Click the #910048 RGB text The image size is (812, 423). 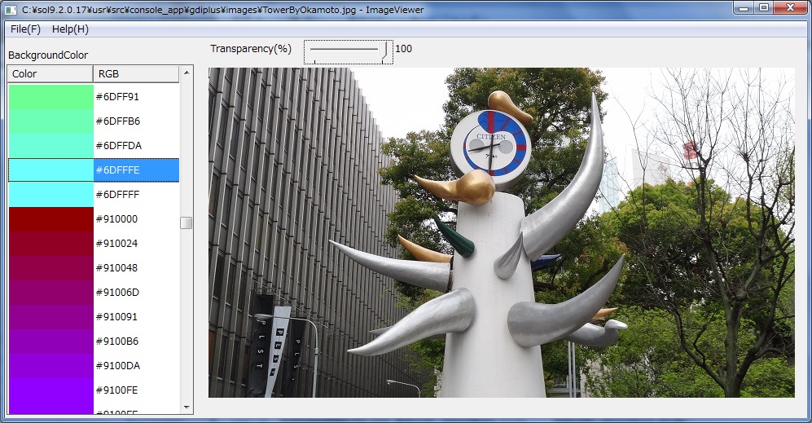(x=117, y=267)
